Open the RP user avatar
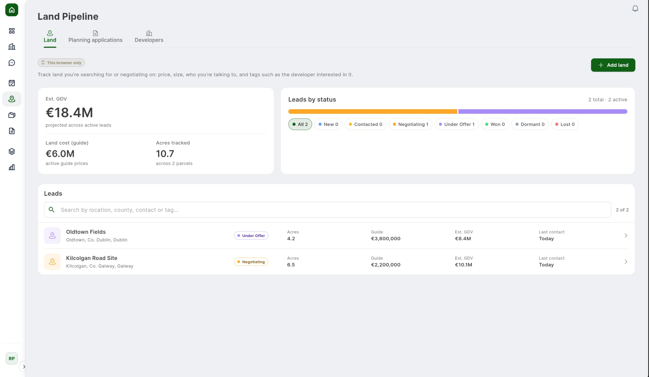Image resolution: width=649 pixels, height=377 pixels. [x=12, y=359]
